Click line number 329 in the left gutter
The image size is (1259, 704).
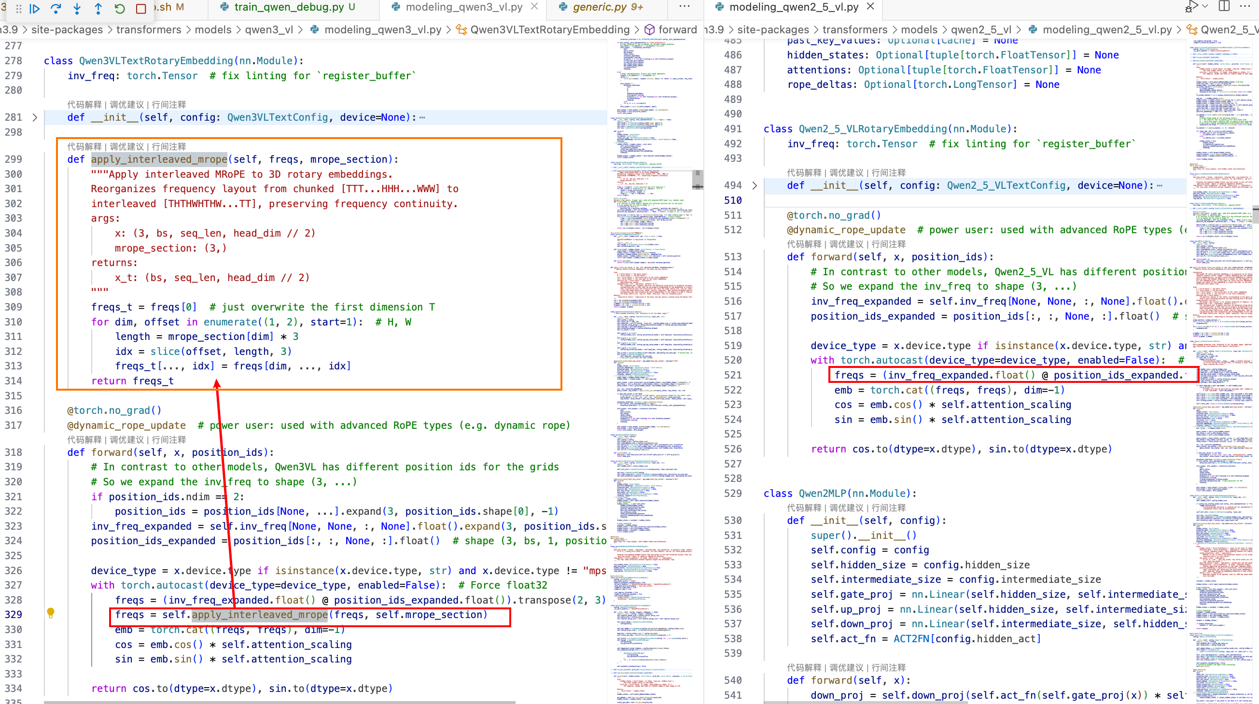[13, 615]
